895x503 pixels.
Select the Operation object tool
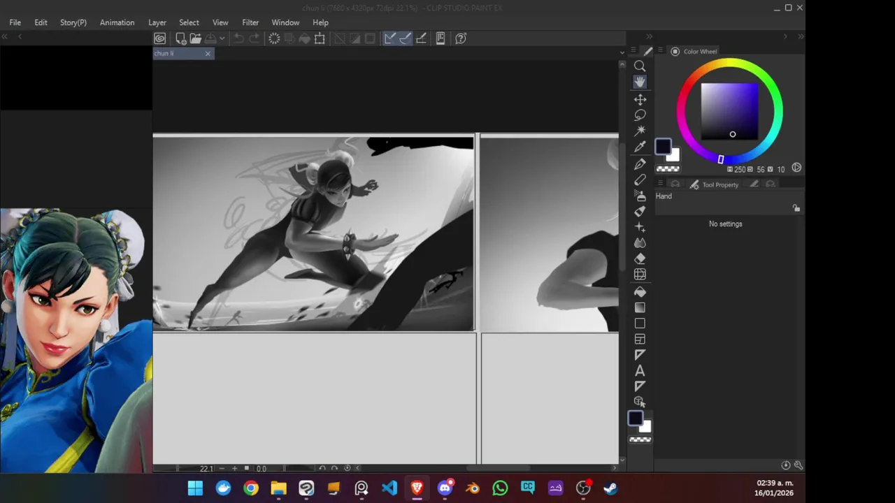pyautogui.click(x=640, y=402)
